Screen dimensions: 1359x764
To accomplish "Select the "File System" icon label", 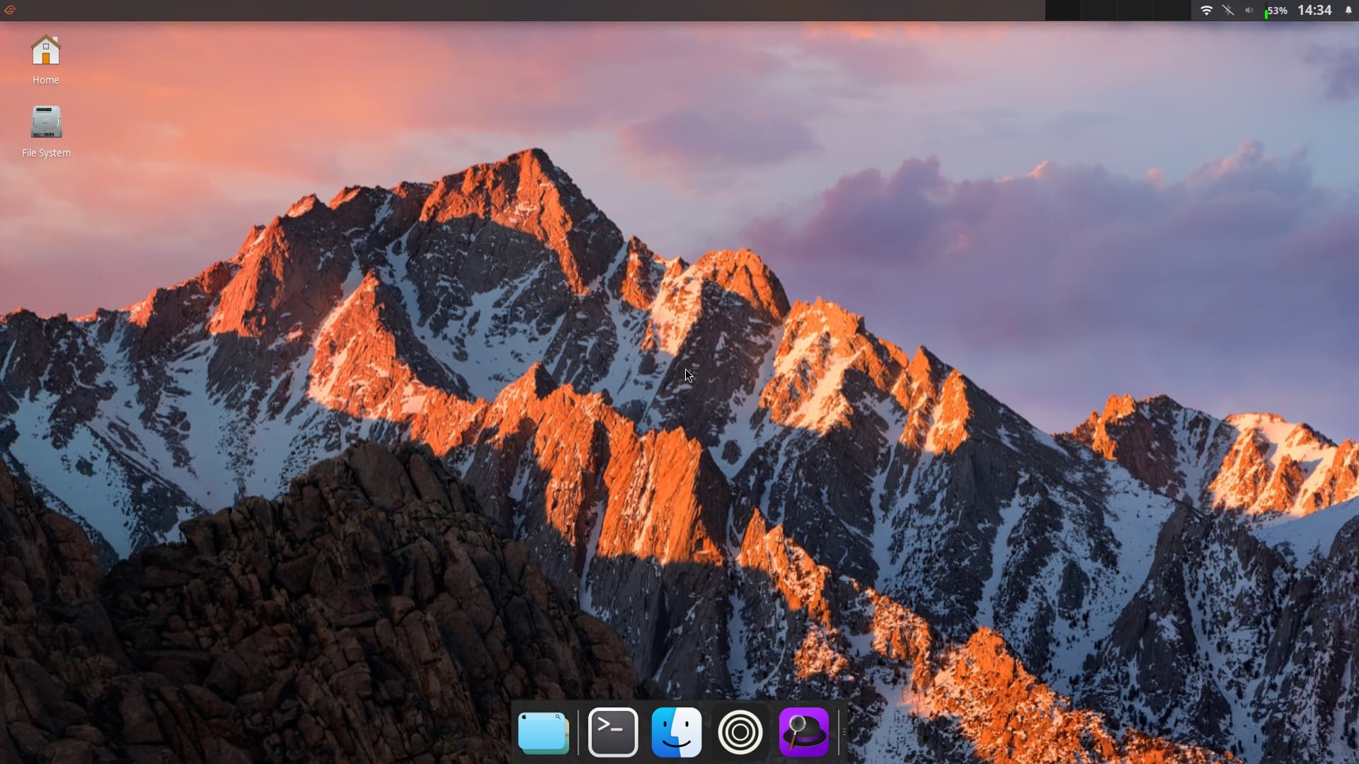I will [46, 153].
